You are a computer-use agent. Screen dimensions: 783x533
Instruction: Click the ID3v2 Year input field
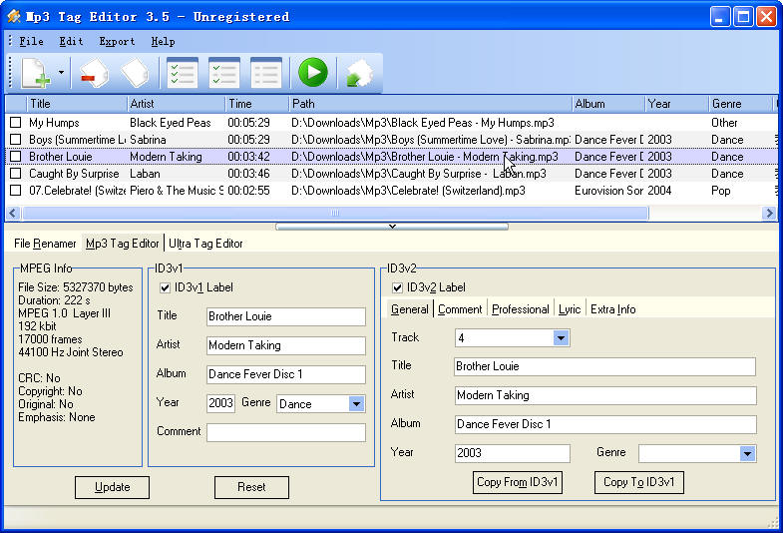(513, 453)
